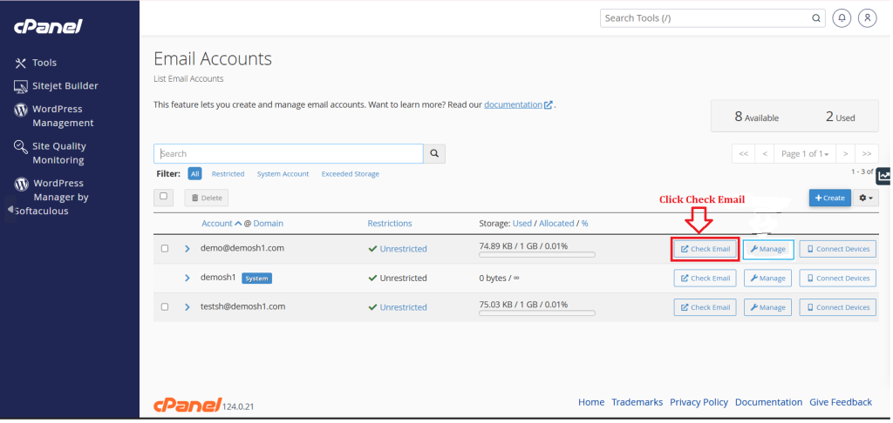The image size is (893, 423).
Task: Check the demo@demosh1.com checkbox
Action: click(165, 248)
